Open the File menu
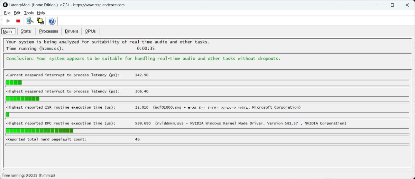415x179 pixels. click(x=7, y=13)
